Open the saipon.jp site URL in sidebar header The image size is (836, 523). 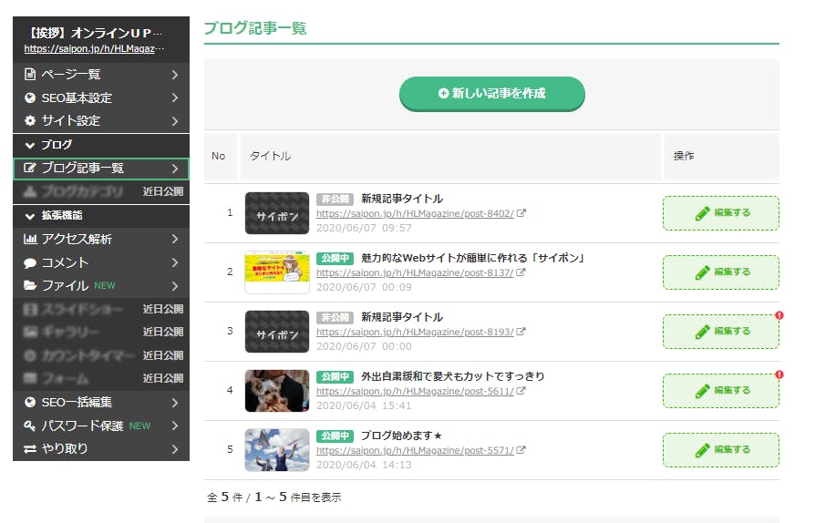pos(94,48)
